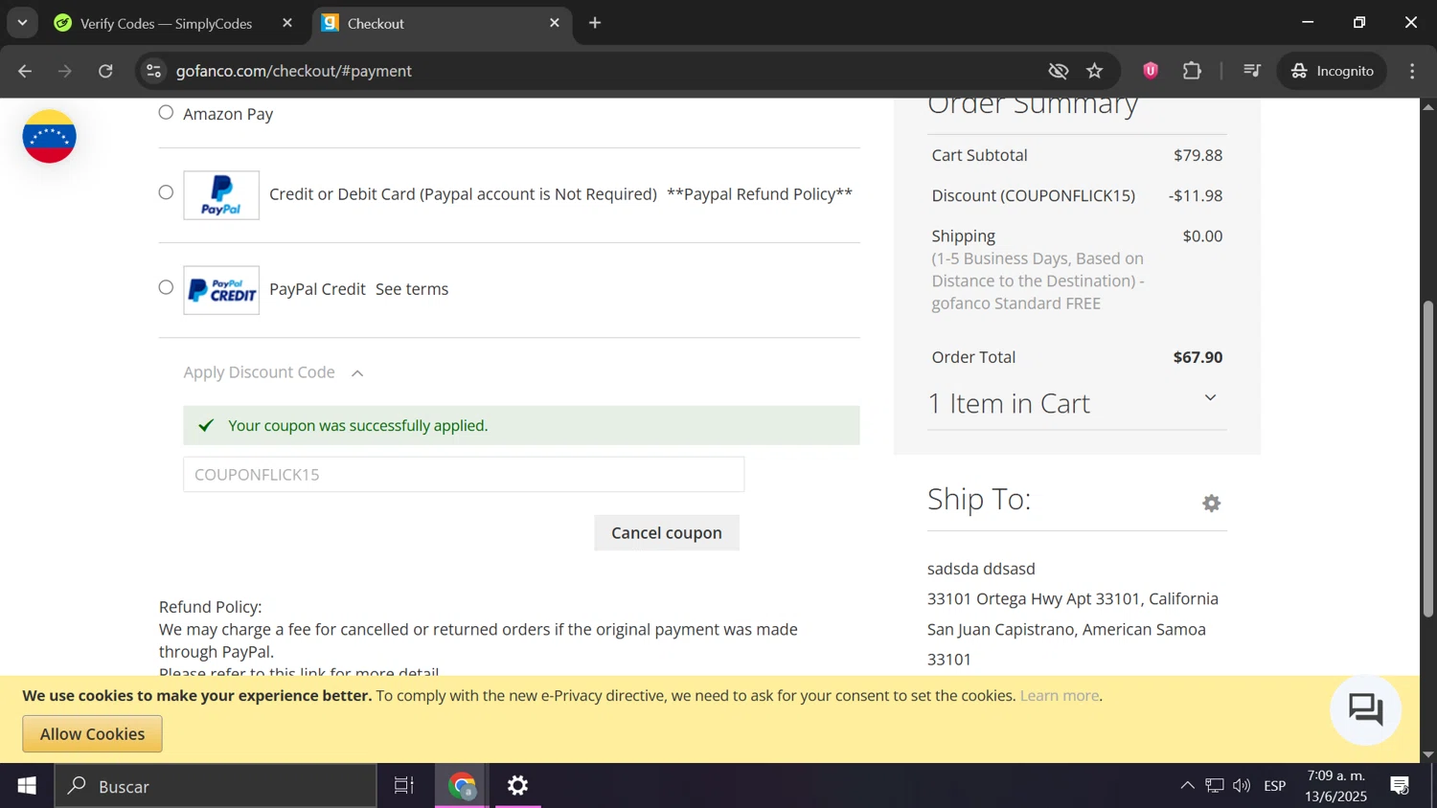This screenshot has width=1437, height=808.
Task: Click the Cart Subtotal $79.88 value
Action: (x=1197, y=155)
